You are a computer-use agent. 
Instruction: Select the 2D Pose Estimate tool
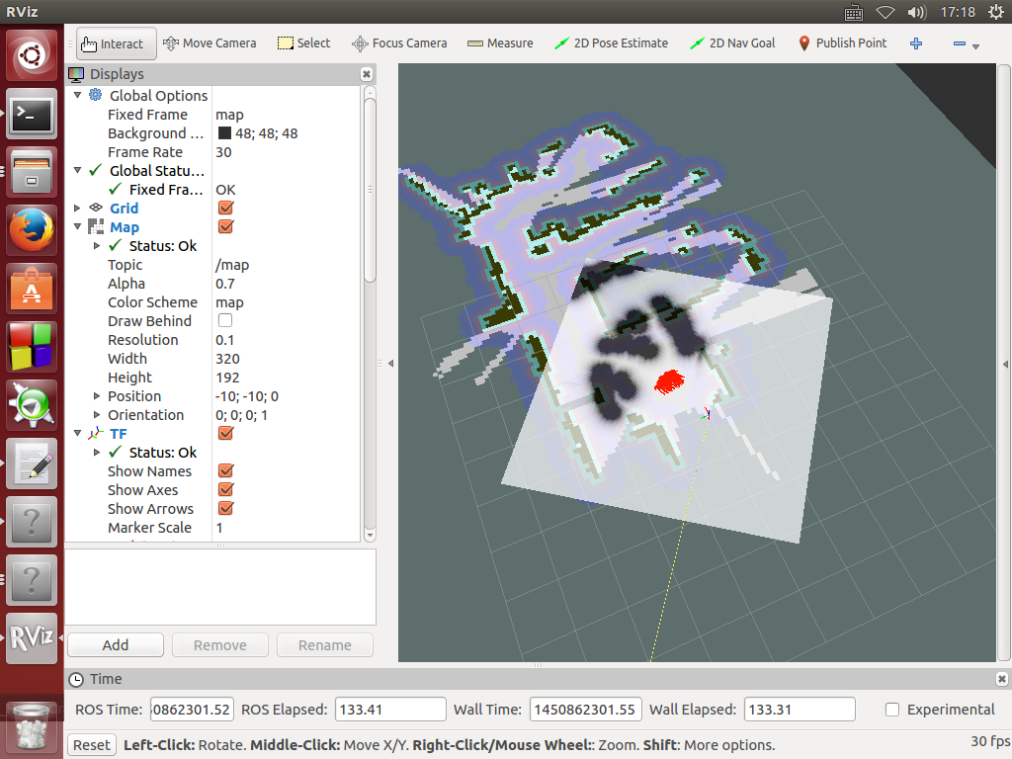(x=611, y=43)
